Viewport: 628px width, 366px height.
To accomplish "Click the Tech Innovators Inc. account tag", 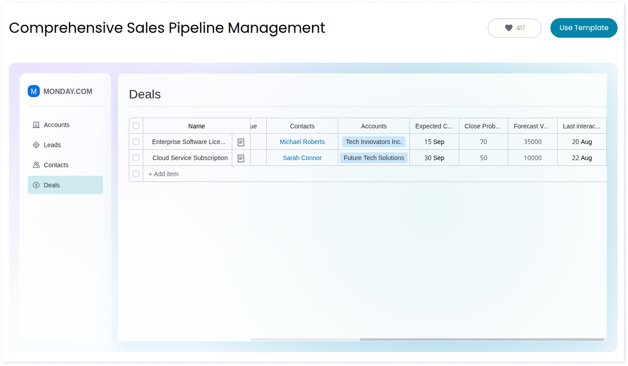I will coord(374,142).
